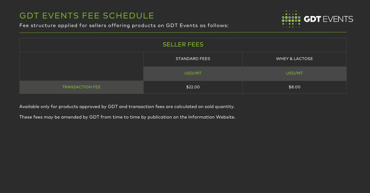
Task: Click USD/MT under Standard Fees
Action: click(x=193, y=73)
